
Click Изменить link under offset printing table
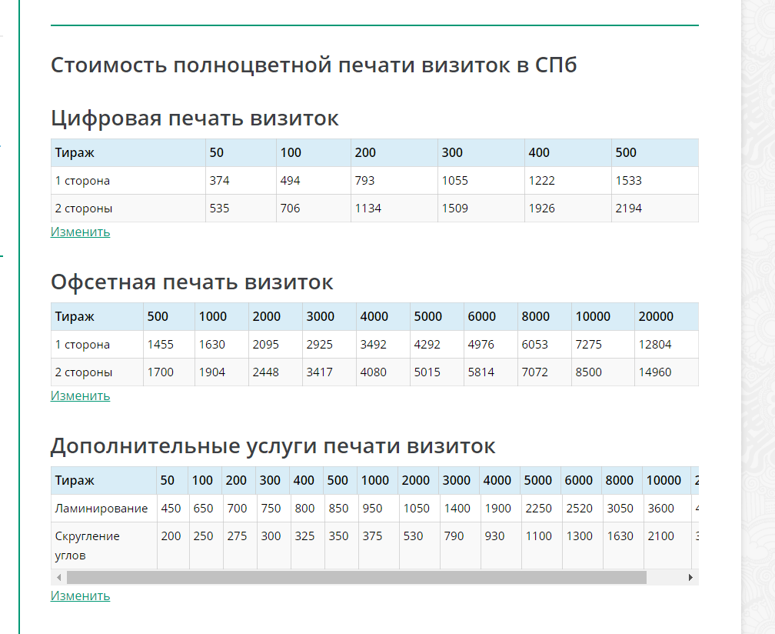tap(80, 395)
